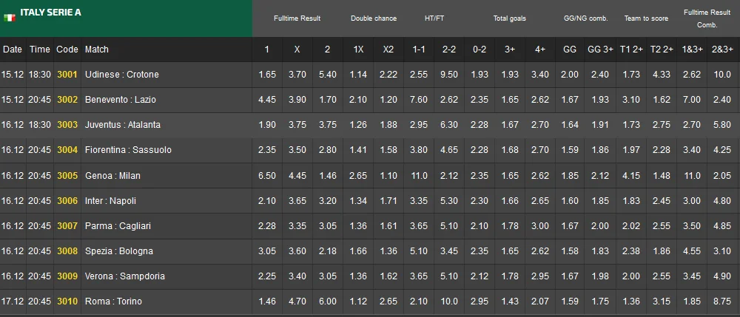Click match code 3005
The width and height of the screenshot is (740, 317).
(x=67, y=176)
